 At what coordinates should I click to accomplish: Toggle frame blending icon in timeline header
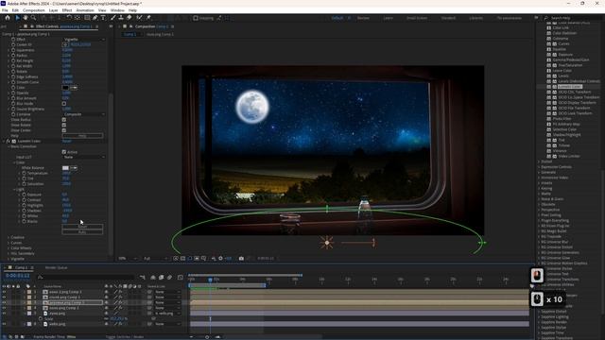pos(162,277)
